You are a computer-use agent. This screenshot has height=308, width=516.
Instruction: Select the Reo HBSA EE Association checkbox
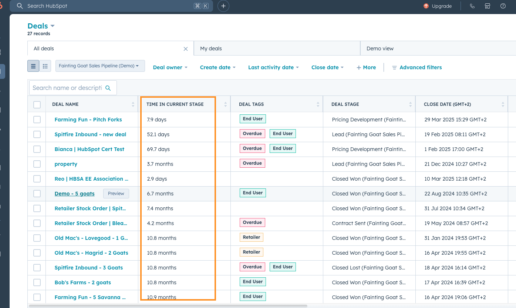[x=37, y=179]
